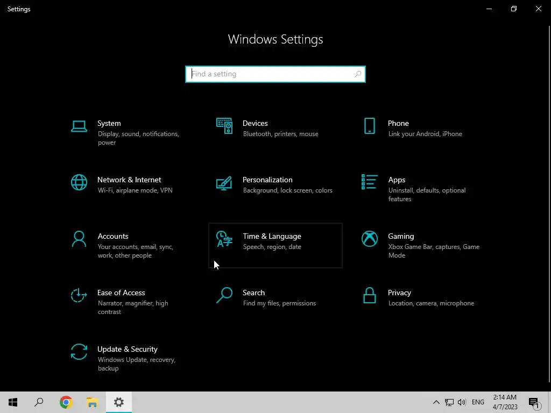Open the Search magnifier category icon
551x413 pixels.
(x=224, y=295)
